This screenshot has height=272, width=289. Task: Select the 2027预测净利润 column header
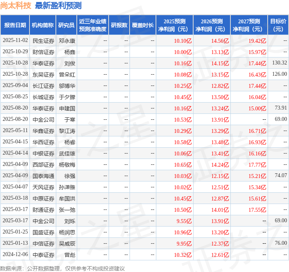tap(249, 25)
